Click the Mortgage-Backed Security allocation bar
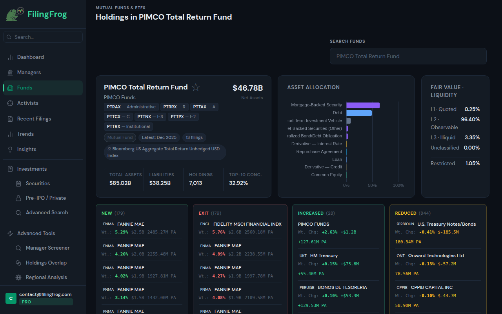 pos(363,105)
